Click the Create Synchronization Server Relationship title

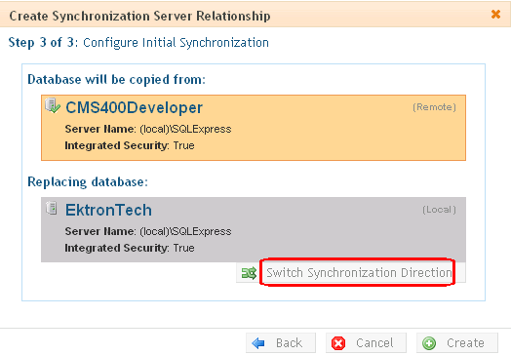tap(139, 16)
